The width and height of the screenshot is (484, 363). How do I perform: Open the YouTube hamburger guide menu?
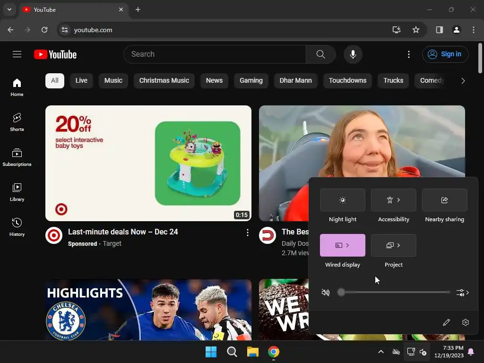[17, 54]
